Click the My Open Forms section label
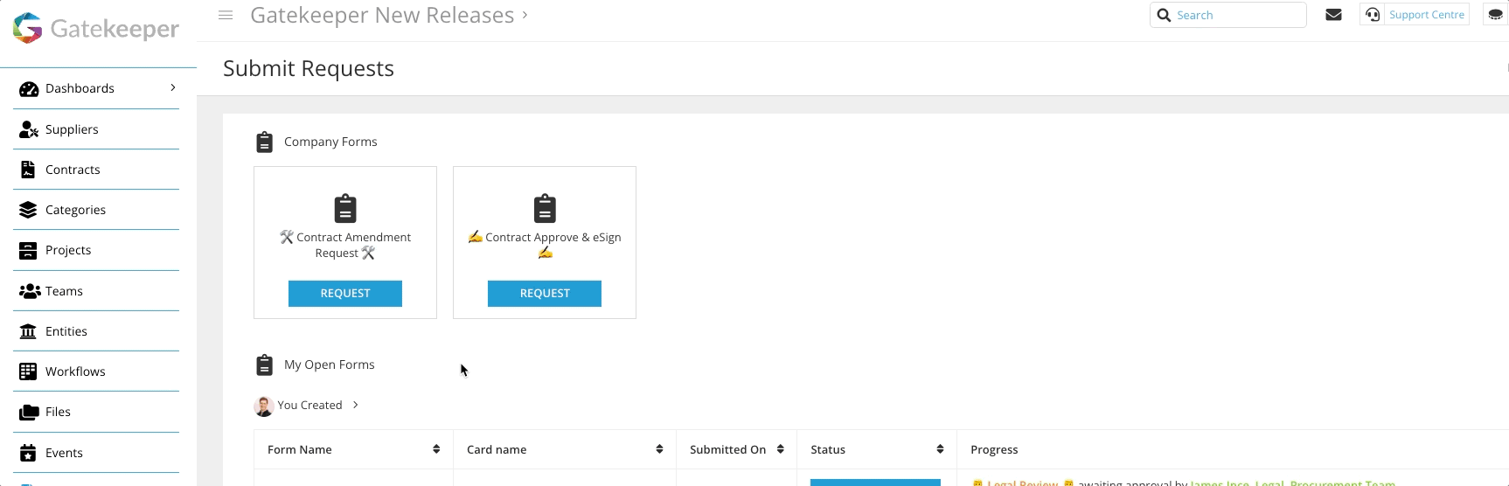The image size is (1509, 486). (329, 364)
